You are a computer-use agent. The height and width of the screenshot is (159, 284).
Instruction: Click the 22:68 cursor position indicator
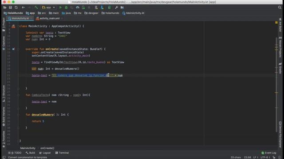click(x=248, y=157)
